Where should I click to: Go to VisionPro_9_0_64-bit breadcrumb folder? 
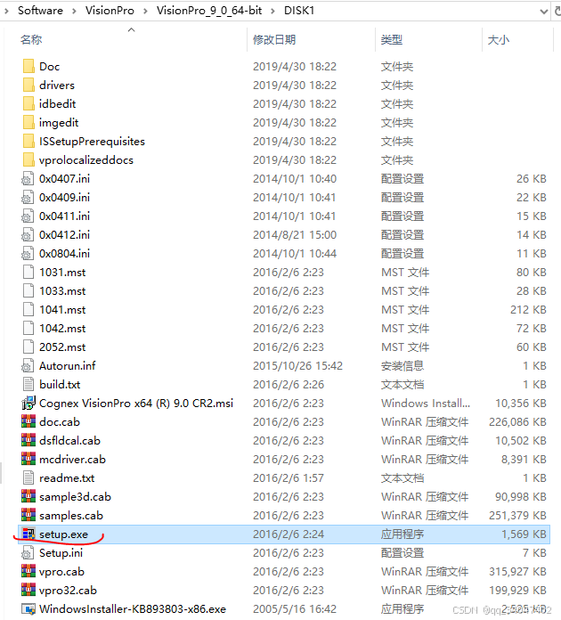pyautogui.click(x=209, y=11)
